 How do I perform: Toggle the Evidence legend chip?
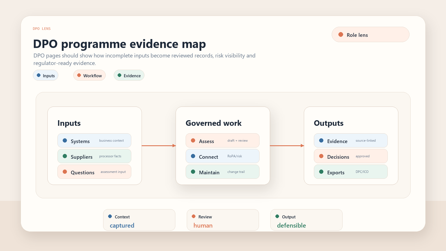click(129, 75)
